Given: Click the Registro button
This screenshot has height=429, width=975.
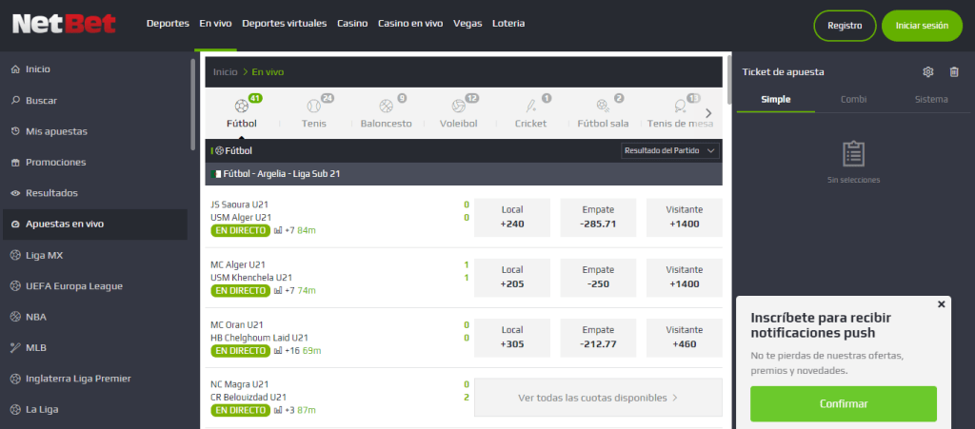Looking at the screenshot, I should 846,26.
